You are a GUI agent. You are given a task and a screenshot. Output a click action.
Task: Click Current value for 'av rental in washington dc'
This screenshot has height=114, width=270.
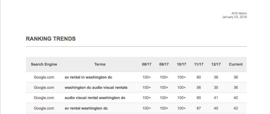236,77
